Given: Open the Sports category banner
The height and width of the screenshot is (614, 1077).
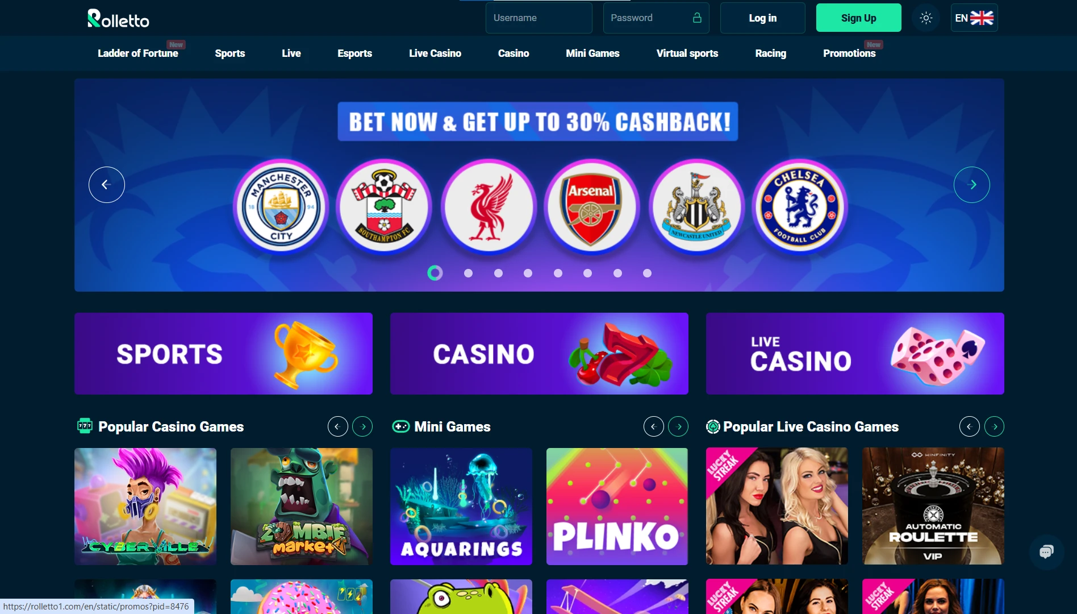Looking at the screenshot, I should tap(223, 354).
